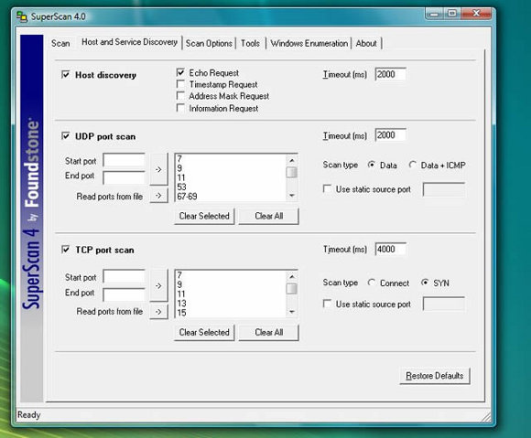The height and width of the screenshot is (438, 531).
Task: Select the UDP Data scan type
Action: [372, 165]
